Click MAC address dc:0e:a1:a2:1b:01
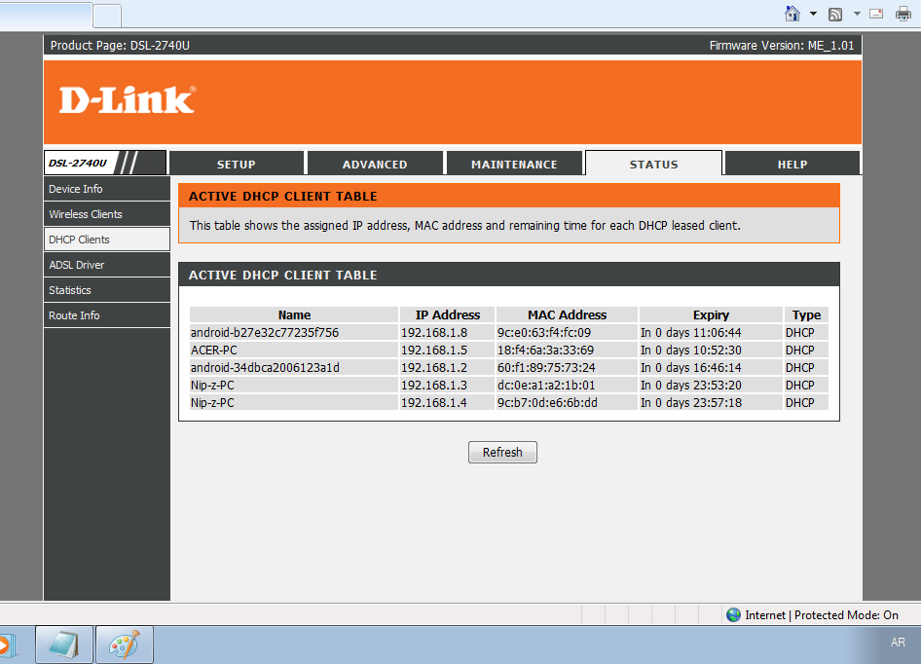The image size is (921, 664). tap(546, 386)
